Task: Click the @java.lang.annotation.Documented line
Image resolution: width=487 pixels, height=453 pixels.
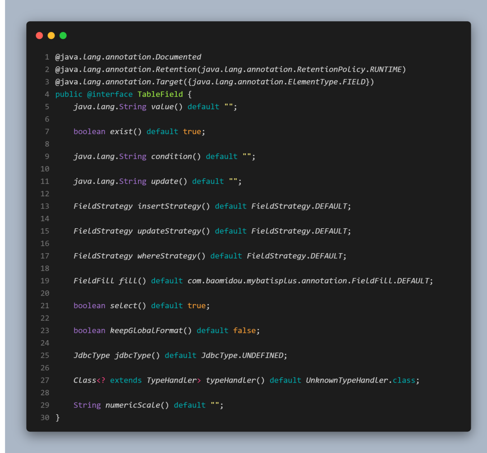Action: pos(128,57)
